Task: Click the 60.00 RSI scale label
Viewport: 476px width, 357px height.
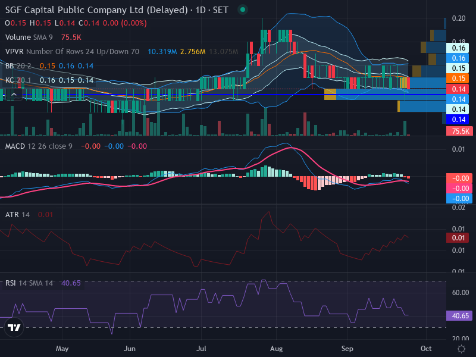Action: tap(461, 292)
